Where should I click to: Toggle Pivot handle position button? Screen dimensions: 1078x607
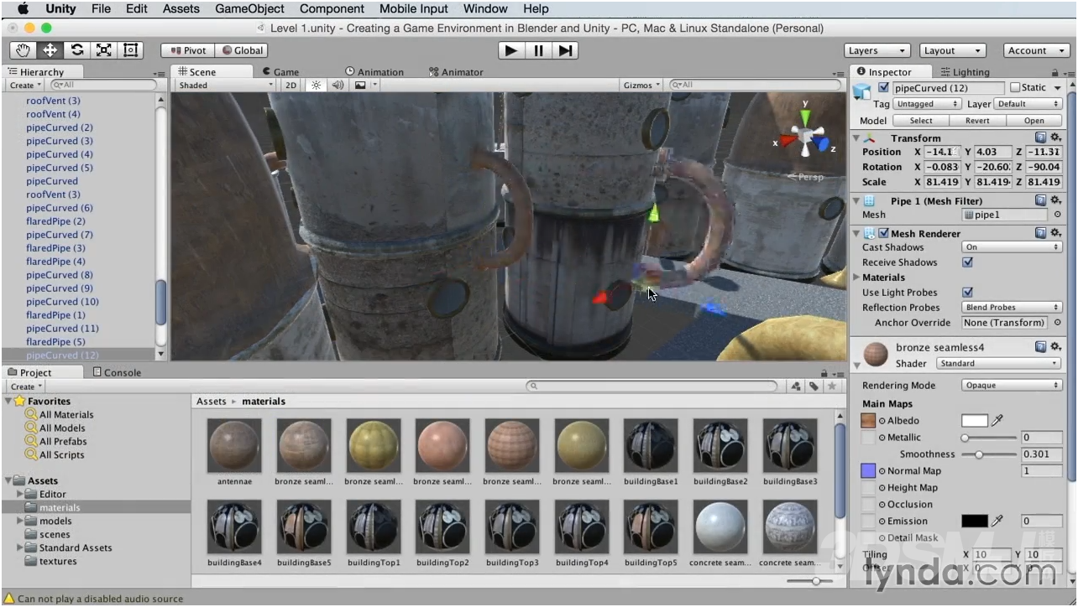pyautogui.click(x=188, y=50)
